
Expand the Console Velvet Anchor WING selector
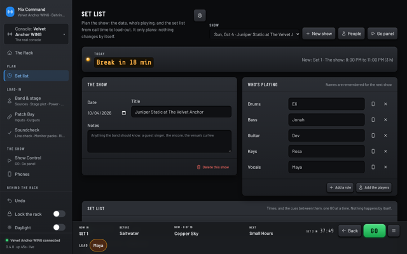pos(36,34)
